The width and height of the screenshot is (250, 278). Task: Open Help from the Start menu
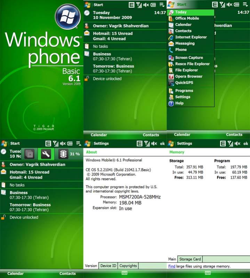click(191, 103)
